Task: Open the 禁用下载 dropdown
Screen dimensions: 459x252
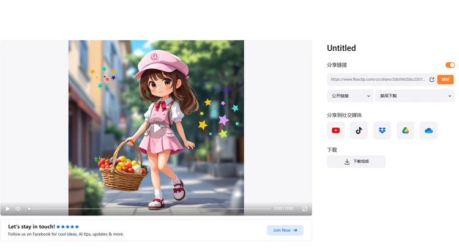Action: pos(415,95)
